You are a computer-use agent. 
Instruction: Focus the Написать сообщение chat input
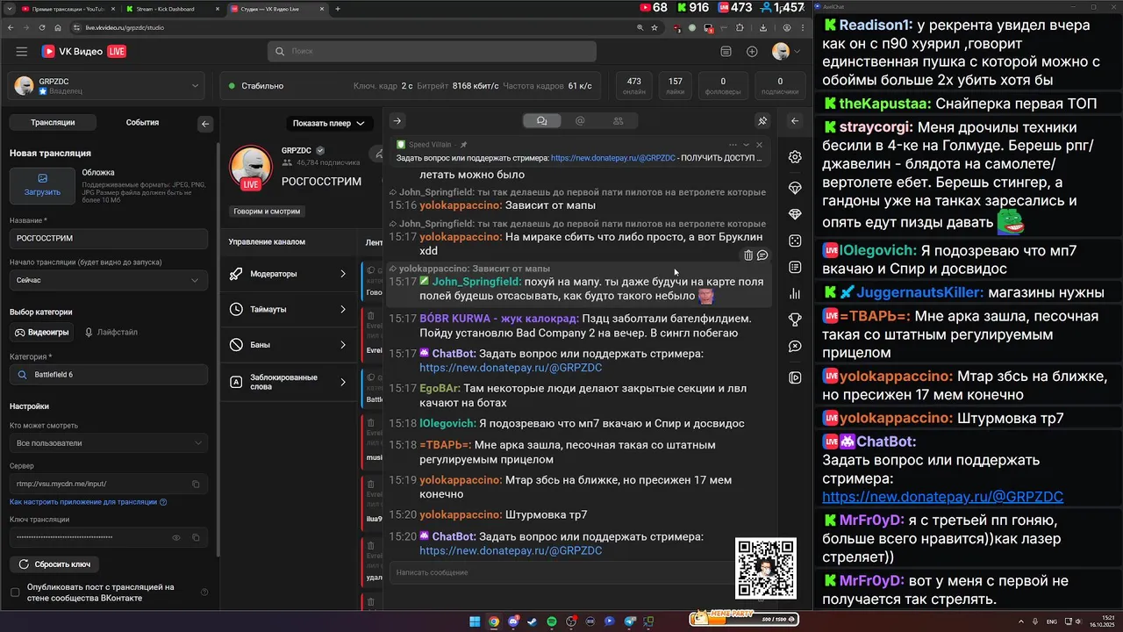[561, 572]
